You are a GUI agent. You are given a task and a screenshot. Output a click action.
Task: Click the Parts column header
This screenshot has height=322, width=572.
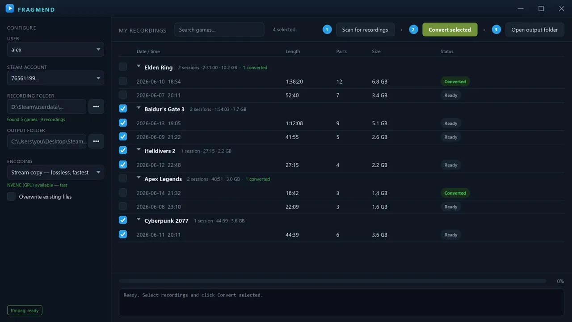(x=341, y=51)
